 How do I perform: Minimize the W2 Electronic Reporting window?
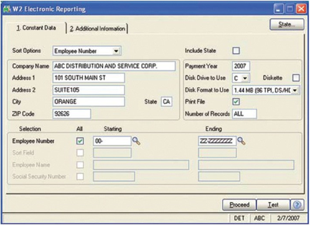[x=279, y=9]
